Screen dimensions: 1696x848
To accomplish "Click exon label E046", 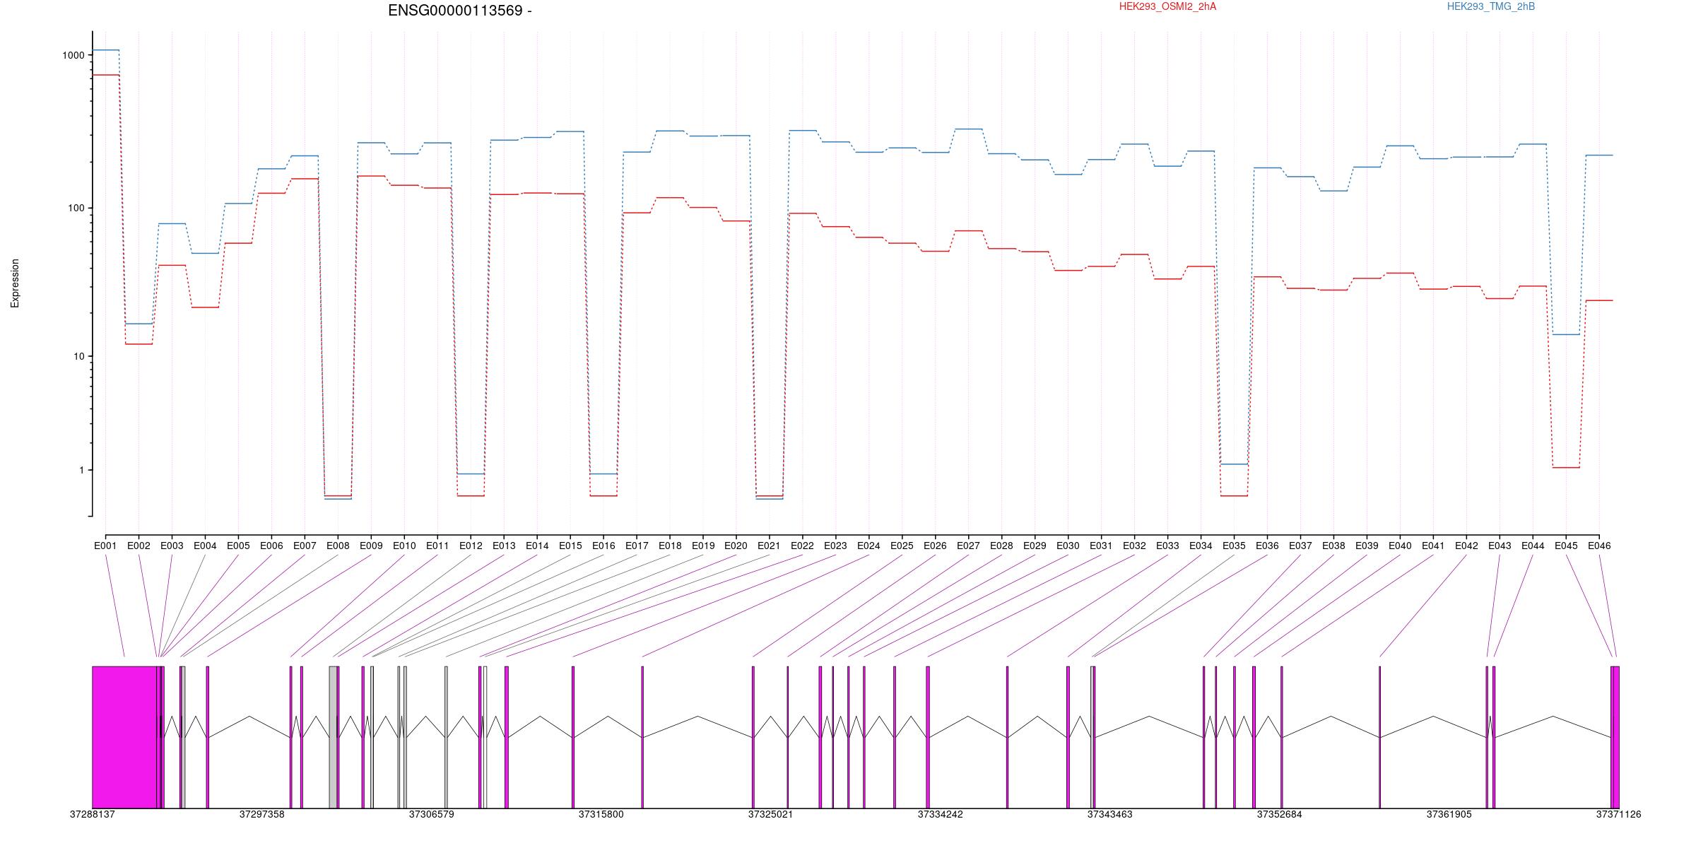I will click(1599, 546).
